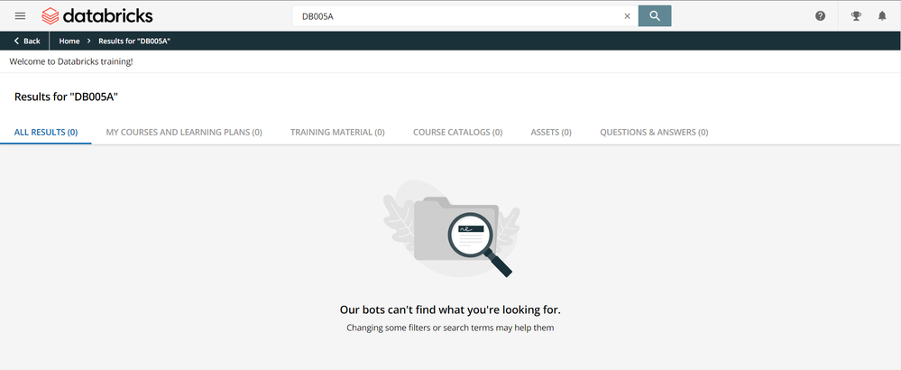Click the trophy achievements icon

coord(856,16)
